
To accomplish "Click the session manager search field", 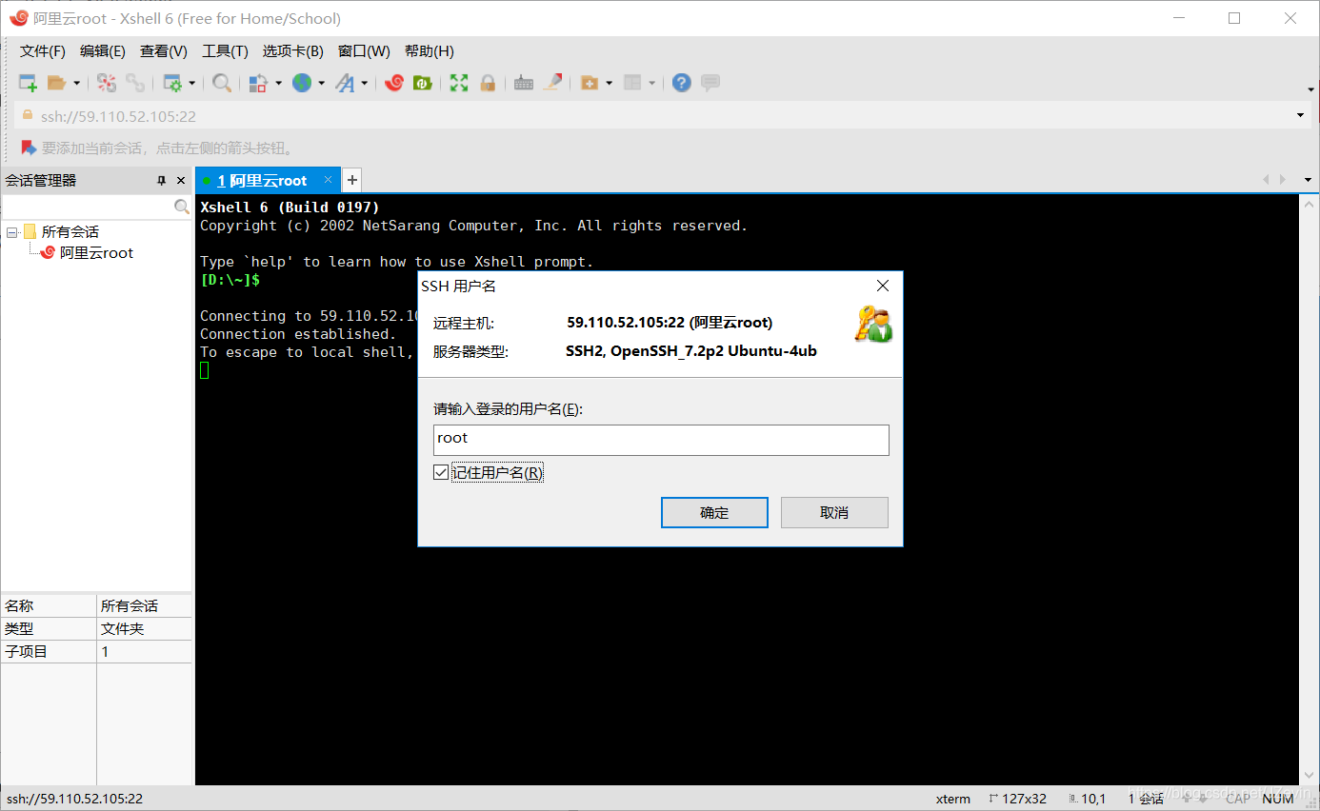I will pos(88,207).
